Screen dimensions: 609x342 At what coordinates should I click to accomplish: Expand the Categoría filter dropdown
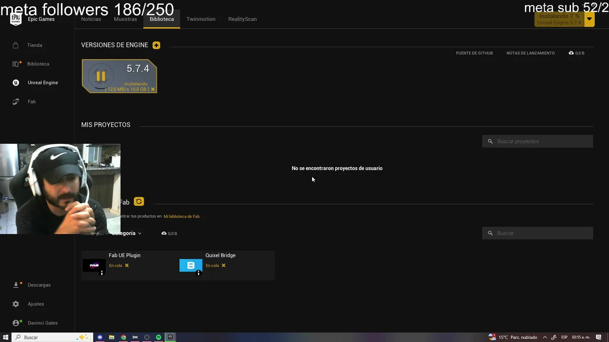(127, 233)
